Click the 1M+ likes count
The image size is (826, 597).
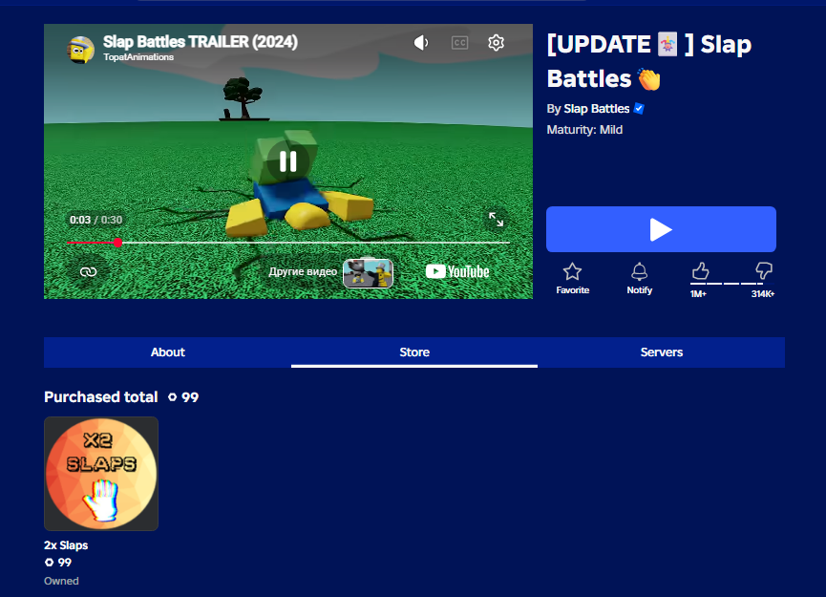[698, 294]
